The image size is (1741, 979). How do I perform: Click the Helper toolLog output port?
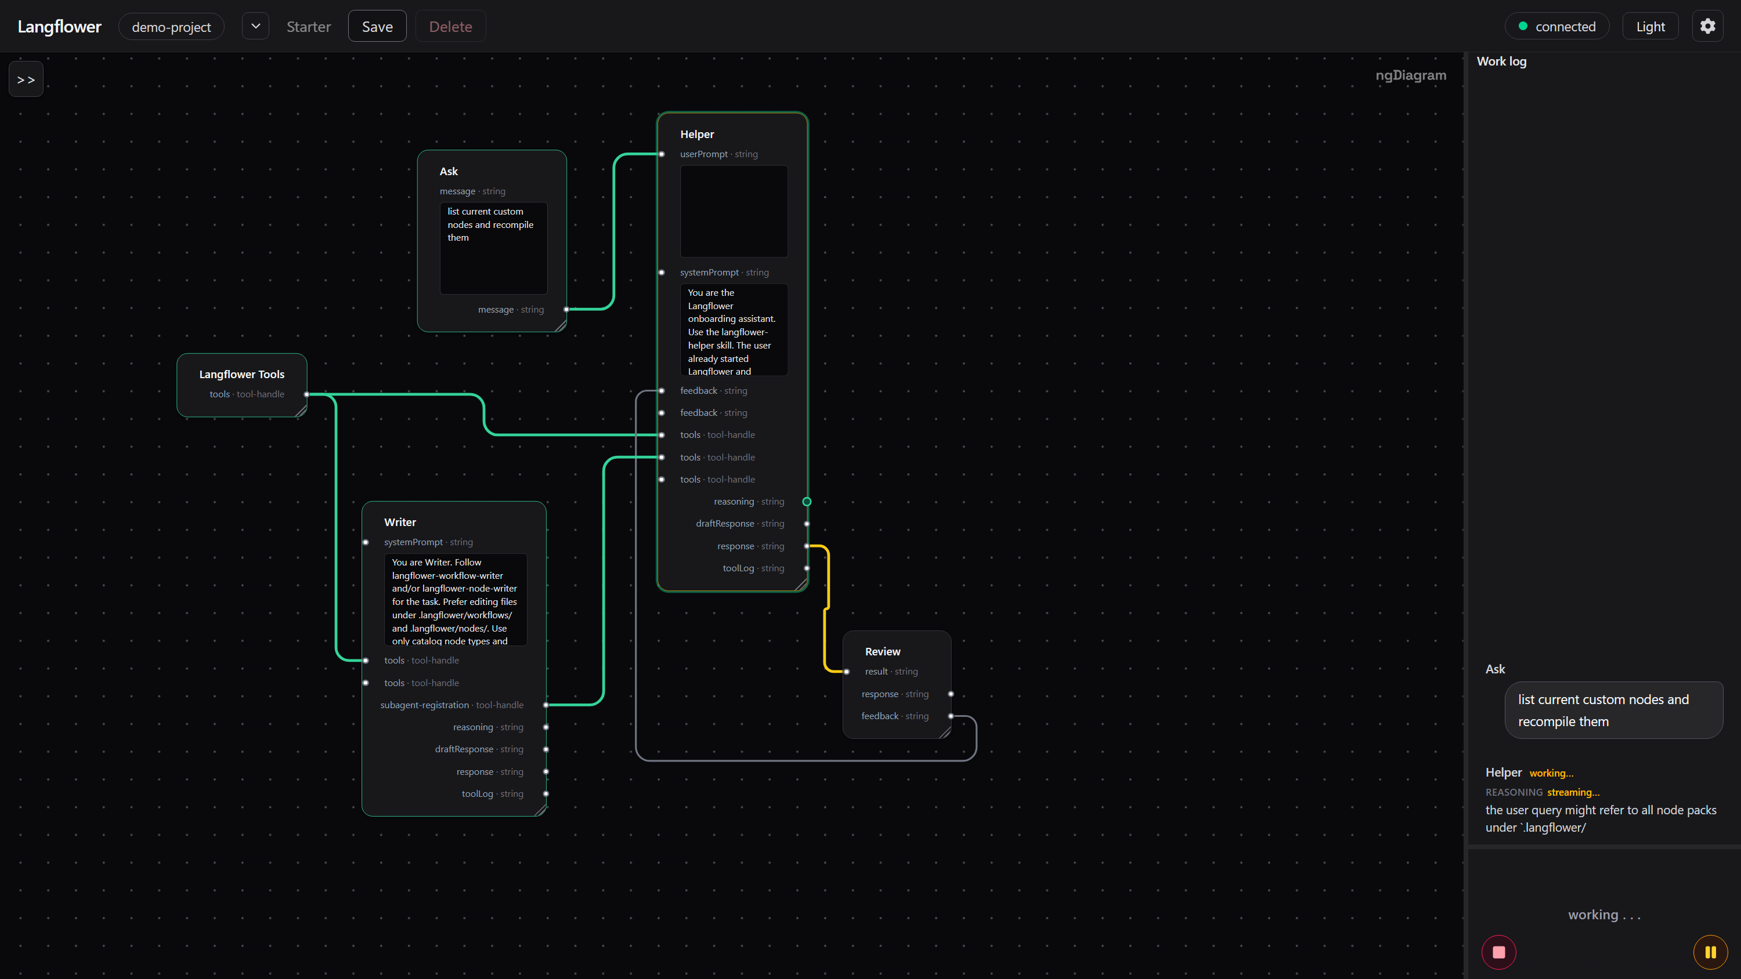(x=806, y=568)
